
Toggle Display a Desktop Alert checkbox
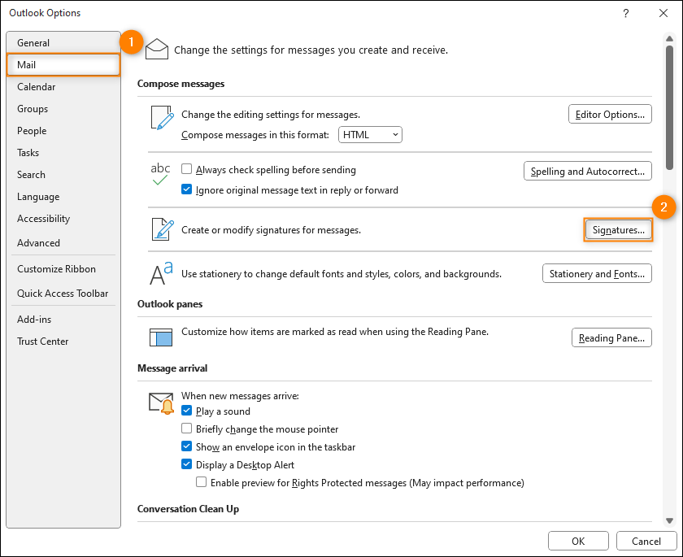[x=186, y=464]
